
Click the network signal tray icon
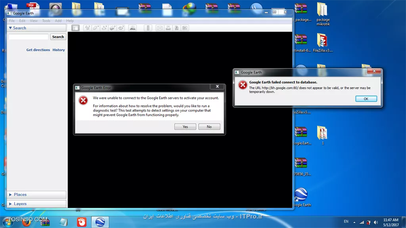[362, 222]
